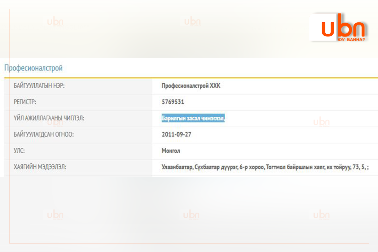
Task: Click the highlighted Барилгын засал чимэглэл text
Action: (x=193, y=118)
